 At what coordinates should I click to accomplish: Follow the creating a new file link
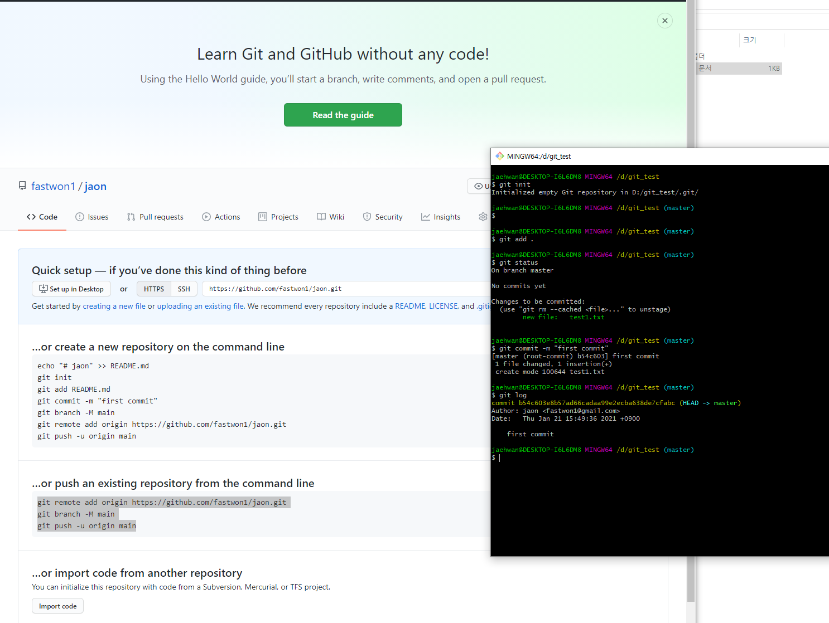pyautogui.click(x=114, y=306)
